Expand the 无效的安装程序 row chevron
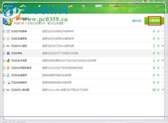The image size is (168, 123). point(163,75)
